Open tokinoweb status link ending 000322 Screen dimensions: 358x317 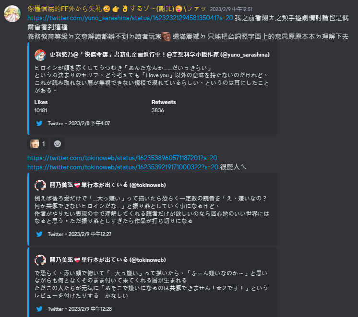123,167
